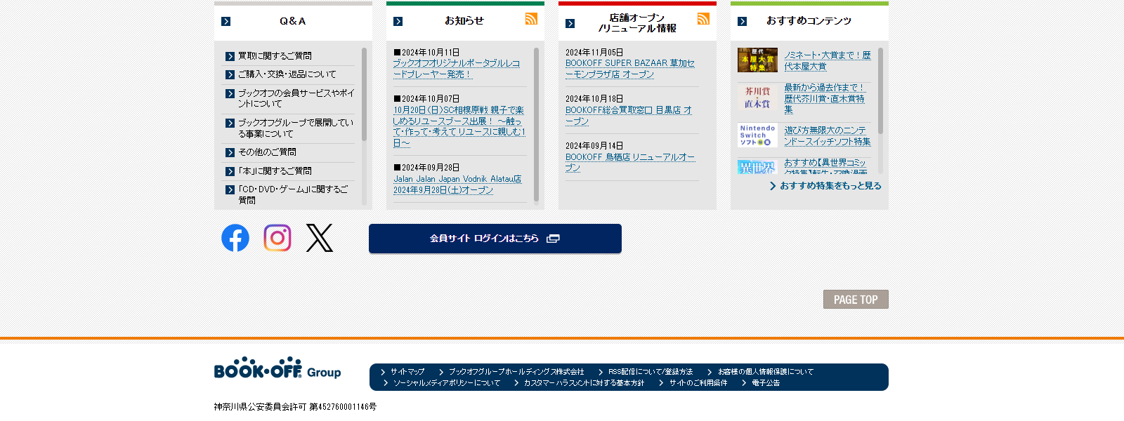Open the Instagram icon

click(277, 238)
